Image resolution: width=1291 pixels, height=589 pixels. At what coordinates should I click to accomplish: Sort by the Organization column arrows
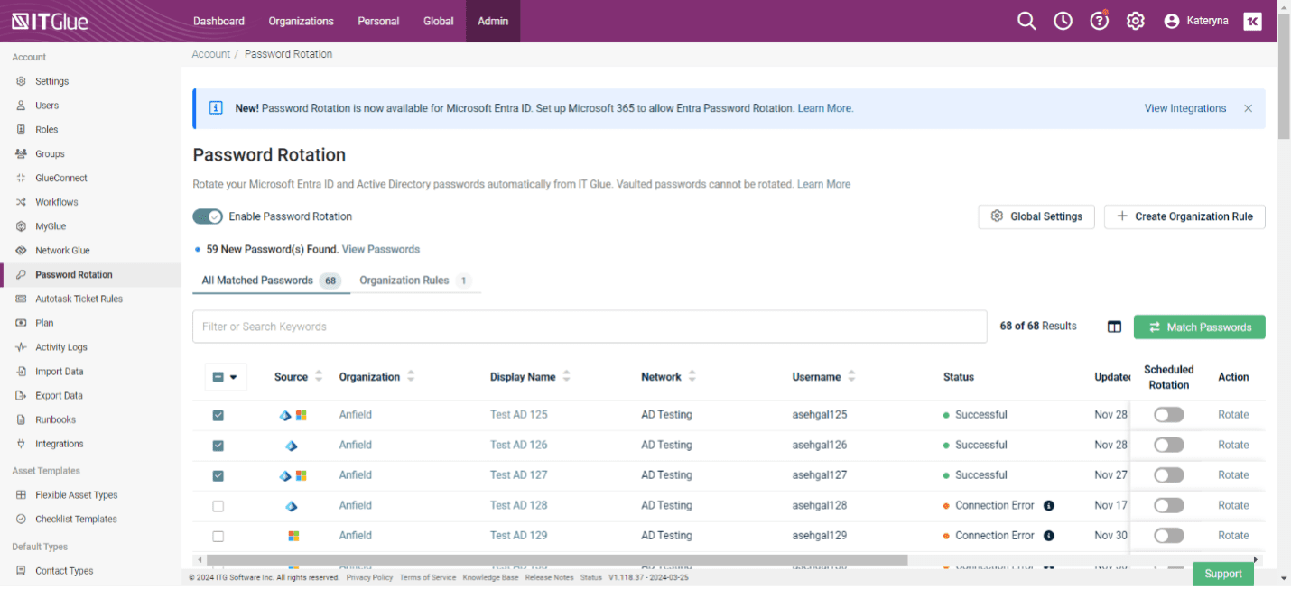pyautogui.click(x=412, y=376)
